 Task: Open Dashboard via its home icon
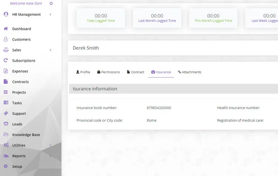6,28
